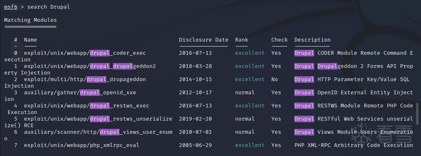
Task: Click module name auxiliary/gather/drupal_openid_xxe
Action: point(80,93)
